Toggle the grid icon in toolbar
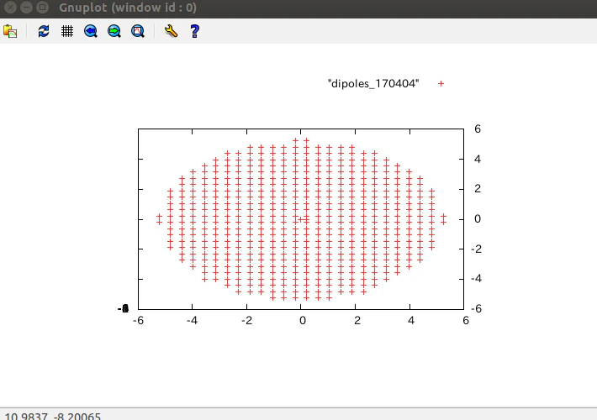 (67, 31)
